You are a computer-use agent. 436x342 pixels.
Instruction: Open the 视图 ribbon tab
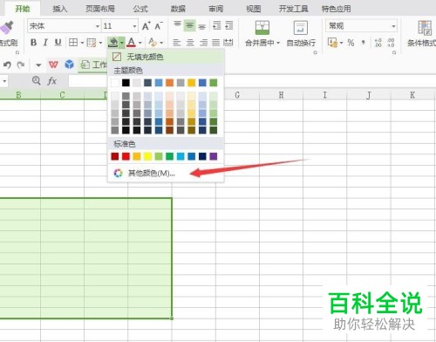pyautogui.click(x=254, y=9)
